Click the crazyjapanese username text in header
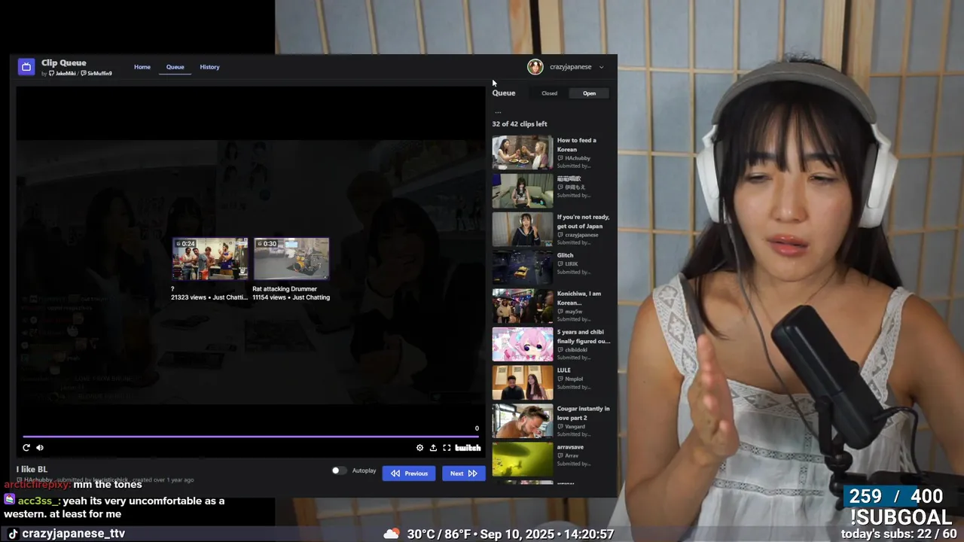 571,67
